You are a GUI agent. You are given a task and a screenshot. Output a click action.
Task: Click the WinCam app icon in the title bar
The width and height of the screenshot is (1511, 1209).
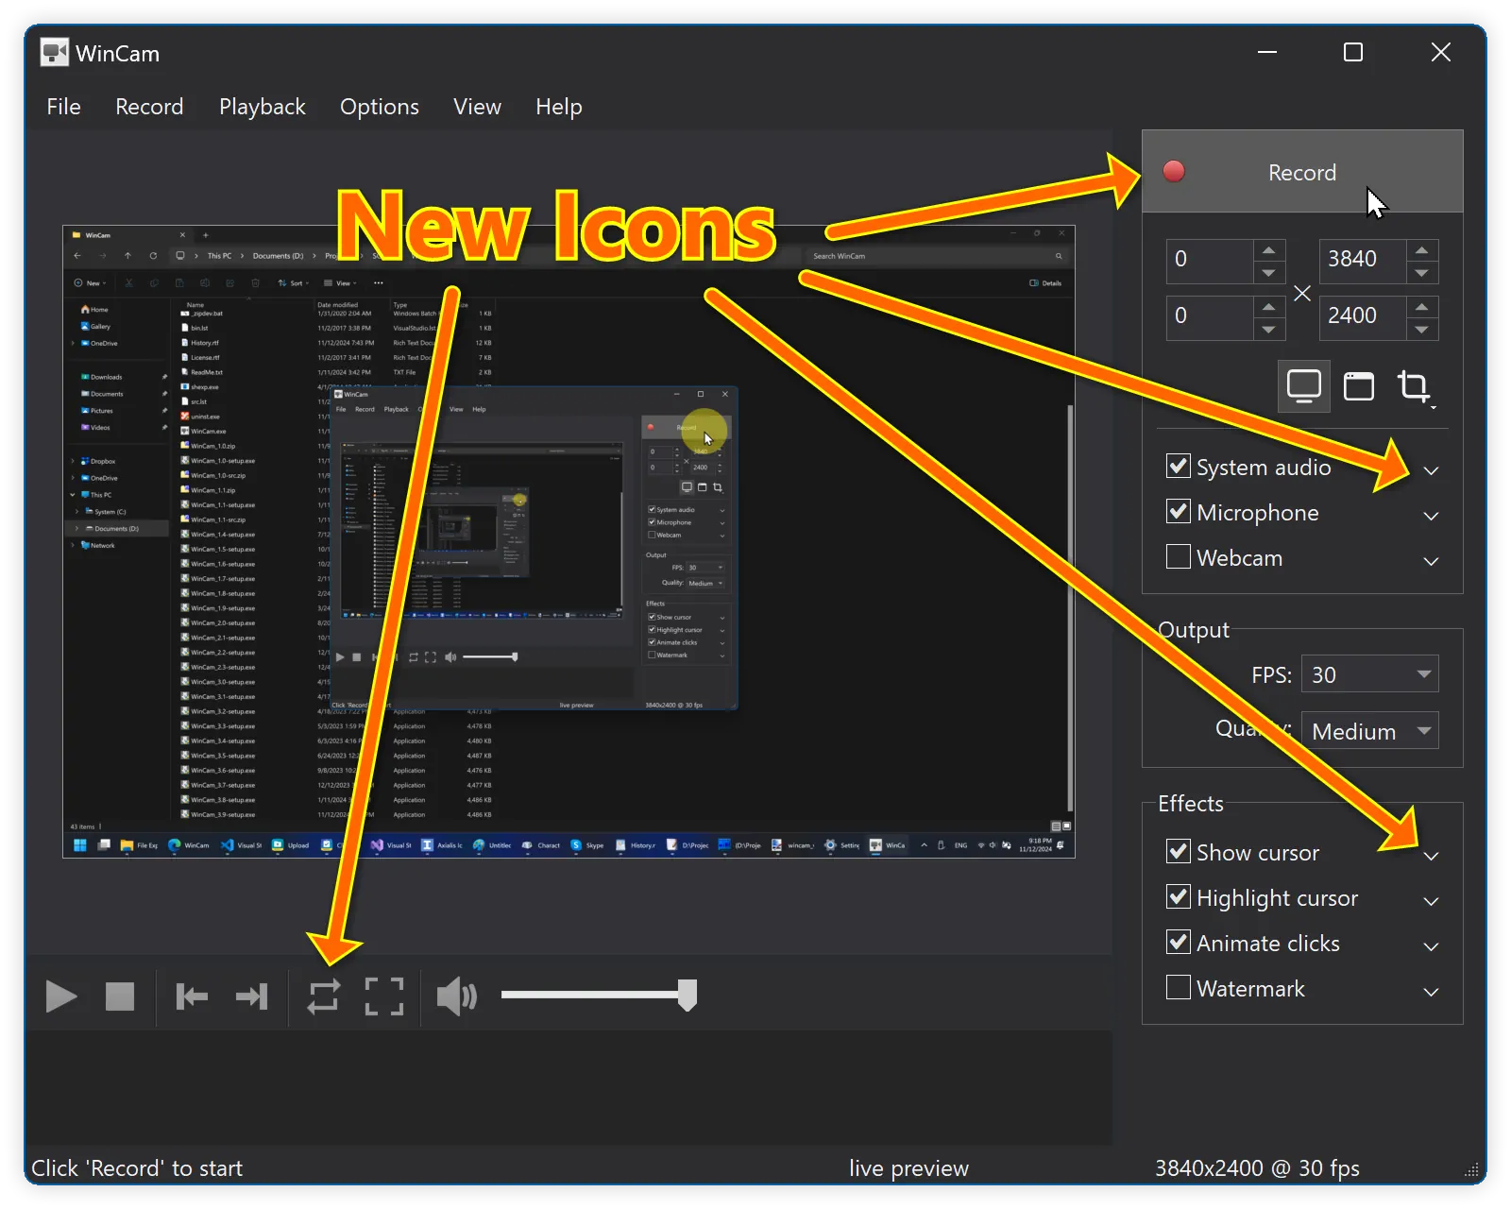pos(55,53)
